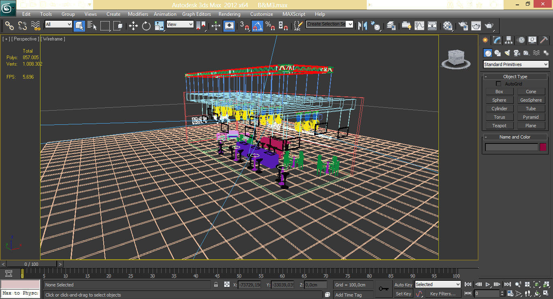Click the Align tool icon

click(x=376, y=26)
